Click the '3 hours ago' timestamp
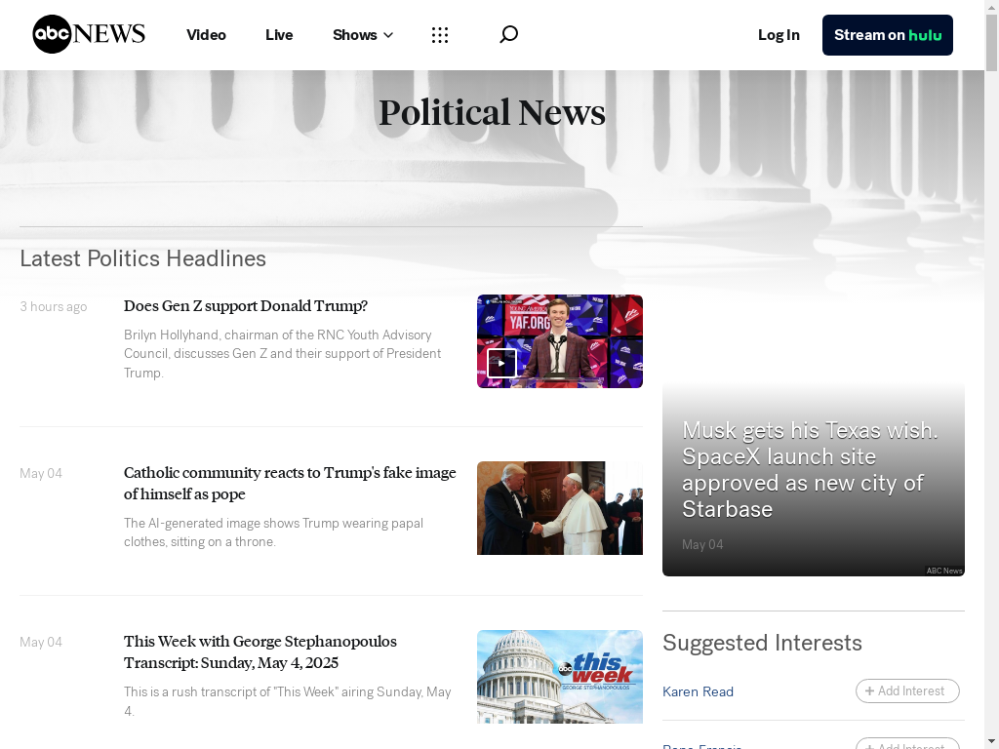 pyautogui.click(x=54, y=306)
